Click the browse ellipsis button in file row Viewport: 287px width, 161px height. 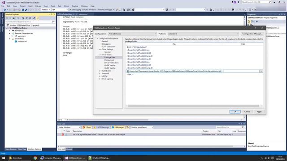click(261, 72)
